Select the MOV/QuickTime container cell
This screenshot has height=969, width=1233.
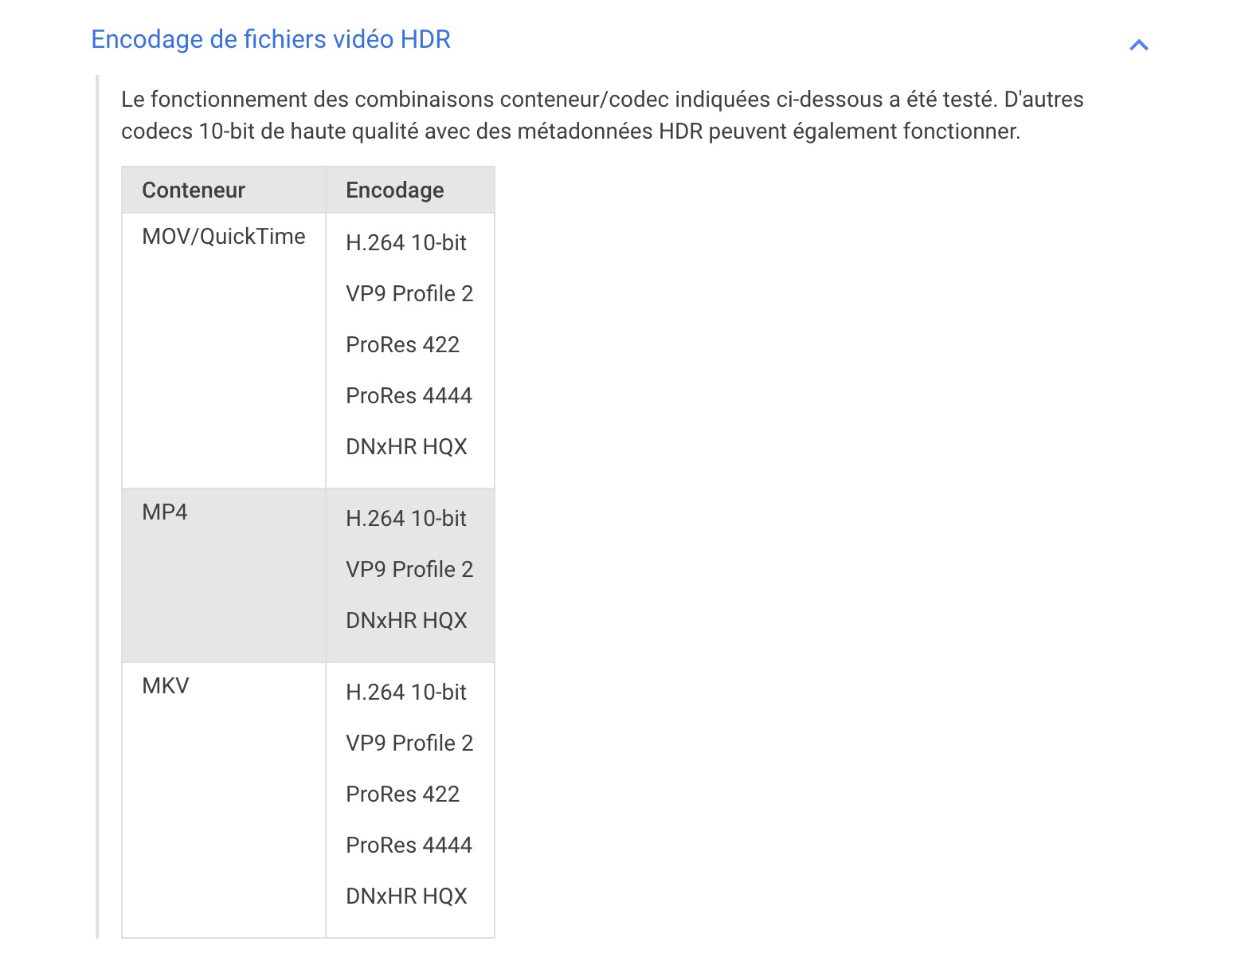223,237
